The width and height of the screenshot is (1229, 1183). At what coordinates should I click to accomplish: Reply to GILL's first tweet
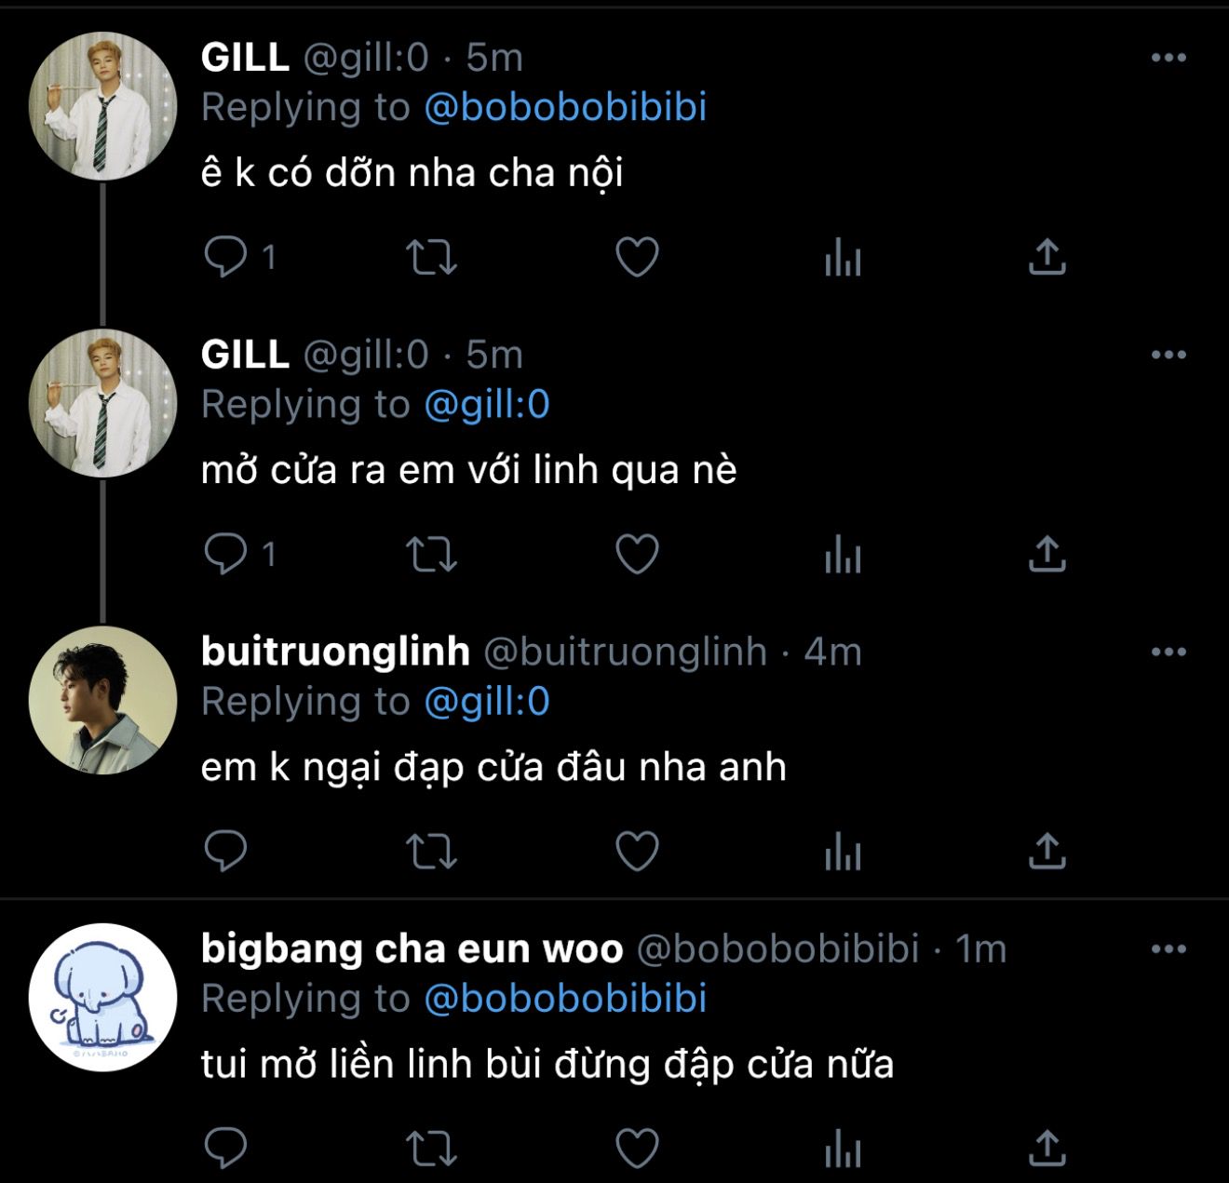click(x=225, y=257)
